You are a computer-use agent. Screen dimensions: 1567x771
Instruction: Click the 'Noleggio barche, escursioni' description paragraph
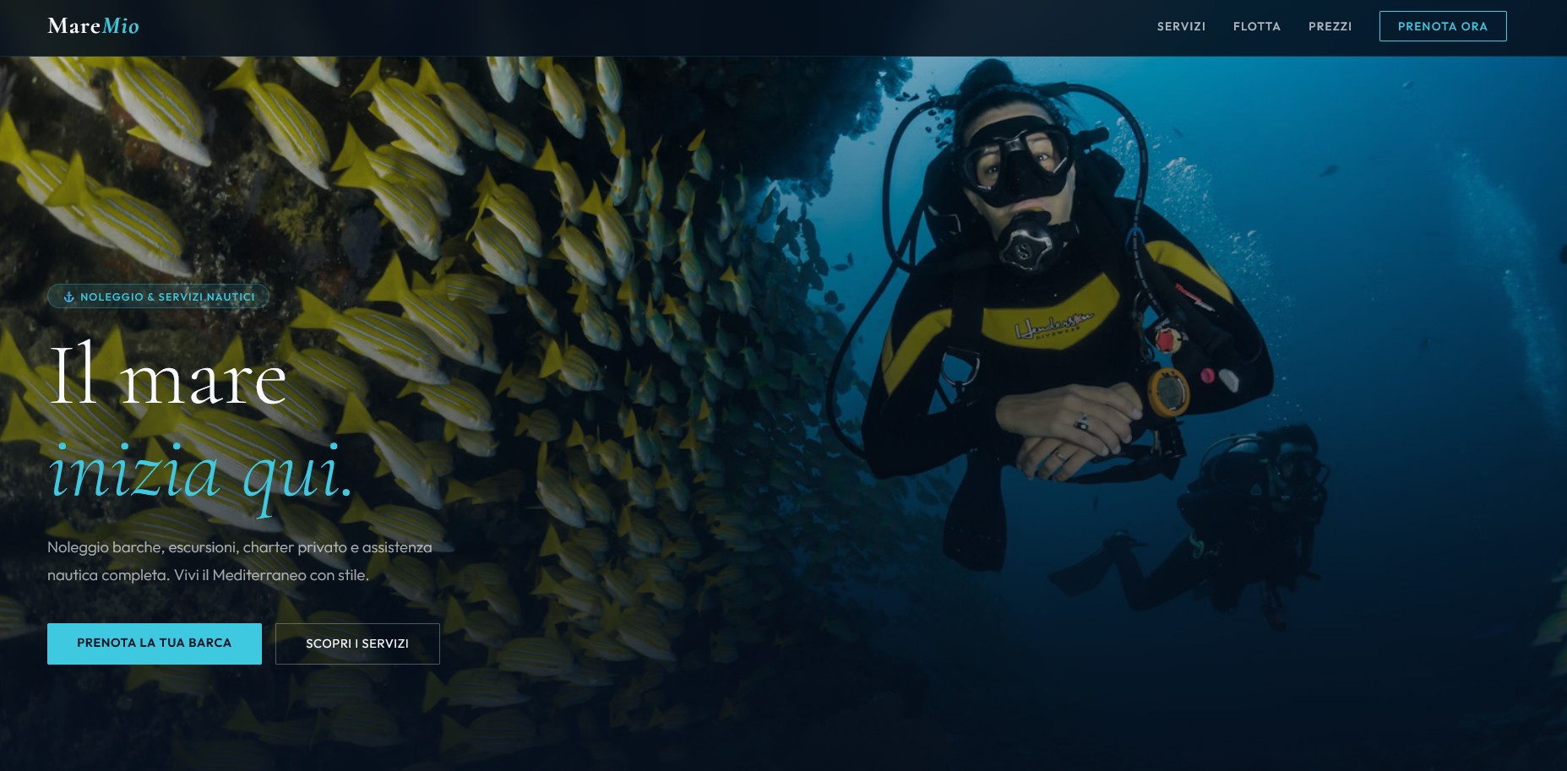240,561
